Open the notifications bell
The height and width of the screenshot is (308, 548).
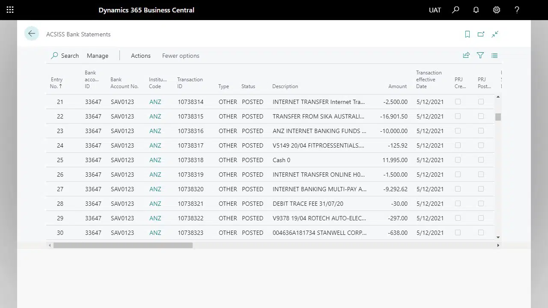point(476,10)
